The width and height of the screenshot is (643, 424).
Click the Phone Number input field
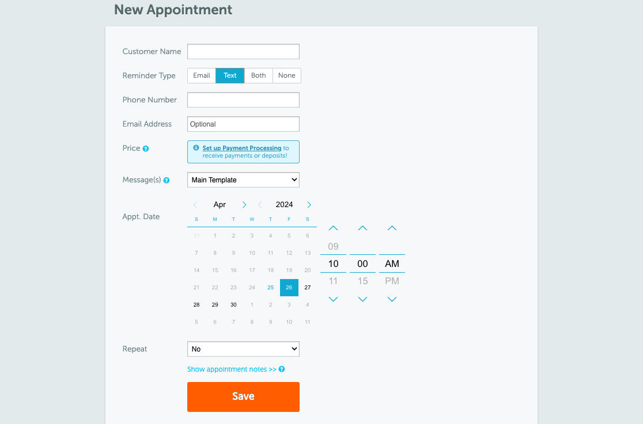pyautogui.click(x=243, y=100)
